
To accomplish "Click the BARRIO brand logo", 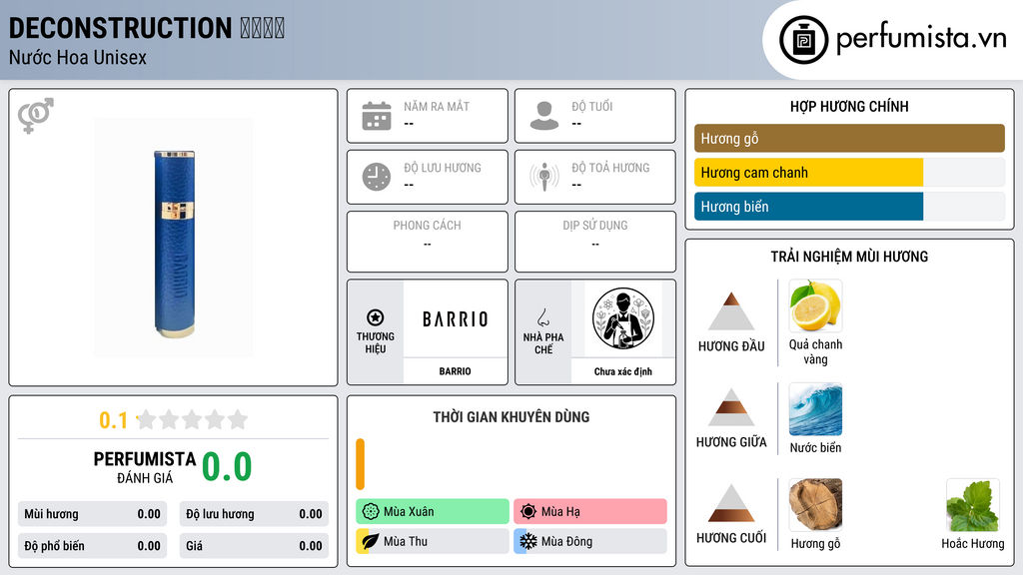I will [x=455, y=318].
